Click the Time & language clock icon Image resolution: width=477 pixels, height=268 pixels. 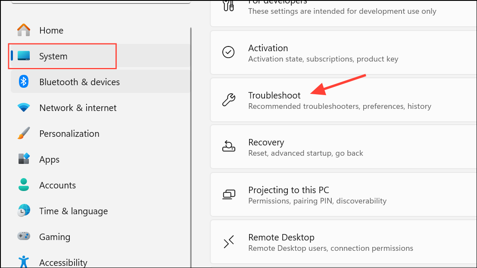(x=23, y=211)
